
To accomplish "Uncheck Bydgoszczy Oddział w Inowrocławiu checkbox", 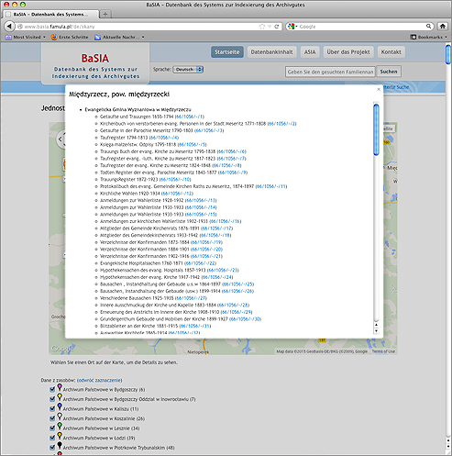I will (52, 399).
